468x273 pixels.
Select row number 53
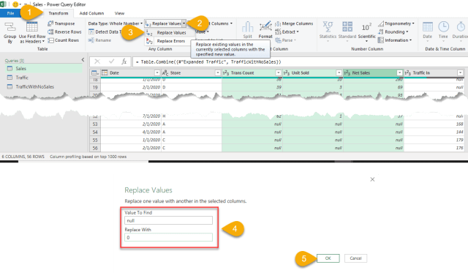[95, 124]
